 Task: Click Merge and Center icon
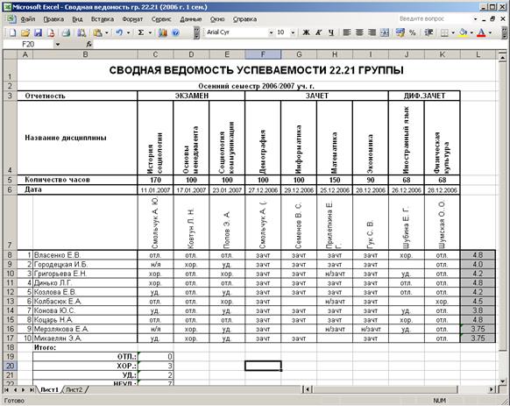(385, 32)
